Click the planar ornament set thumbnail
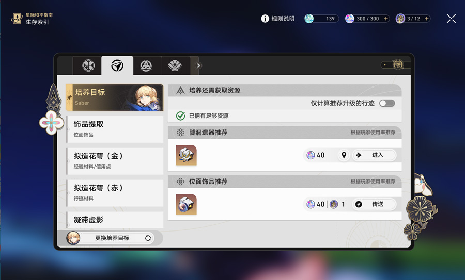This screenshot has width=465, height=280. (186, 204)
